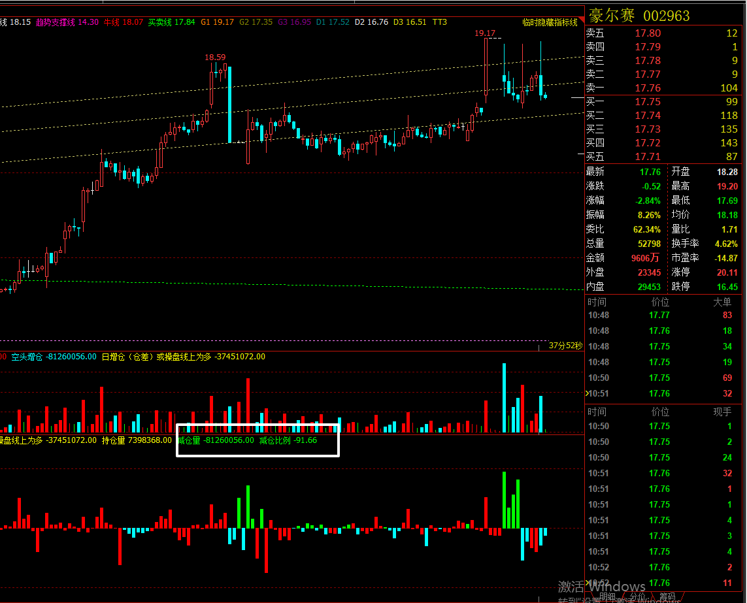Click the 18.59 high price marker on chart

click(215, 57)
